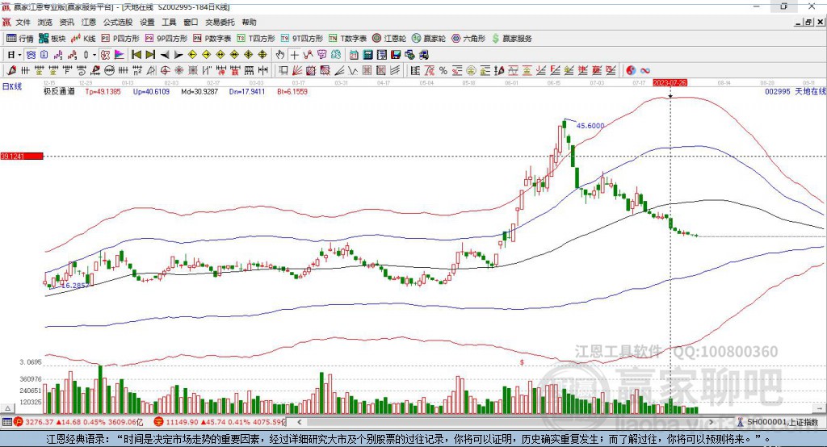Open the T数字表 tool
The height and width of the screenshot is (447, 827).
[x=347, y=39]
